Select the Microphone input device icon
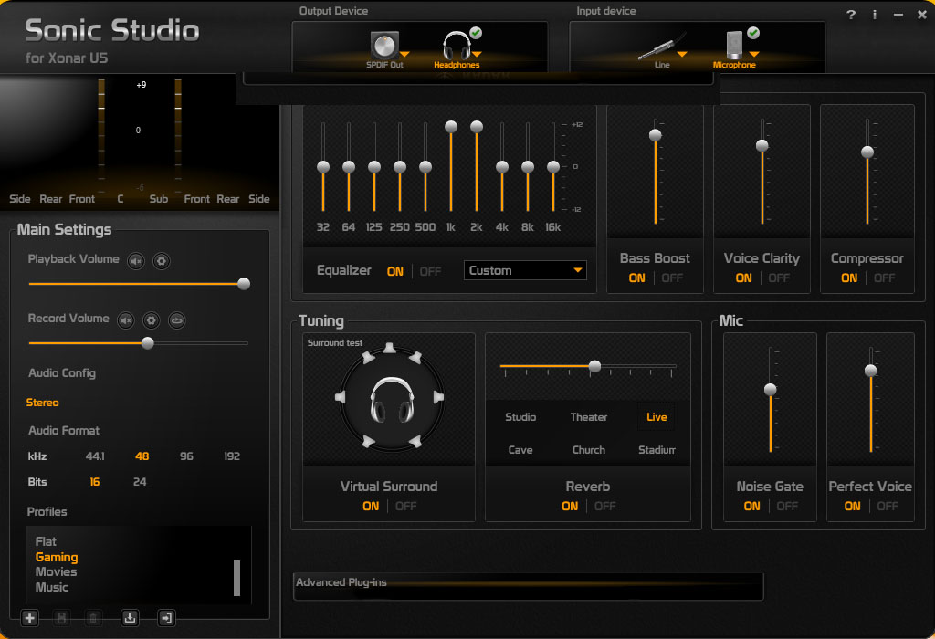The image size is (935, 639). pyautogui.click(x=734, y=46)
